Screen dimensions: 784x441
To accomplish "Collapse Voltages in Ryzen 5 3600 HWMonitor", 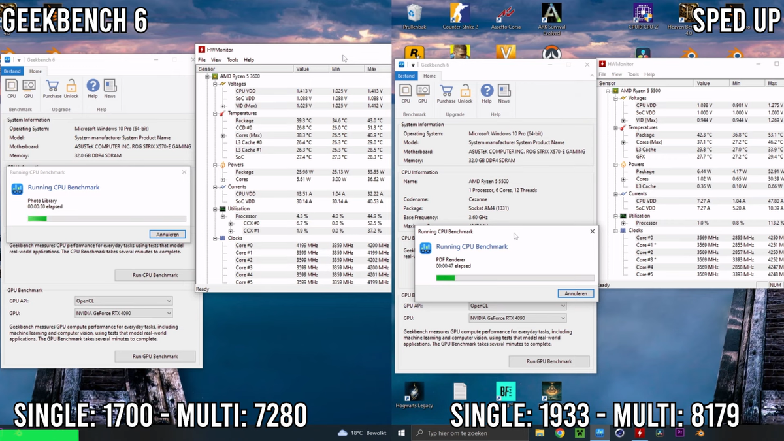I will tap(214, 84).
